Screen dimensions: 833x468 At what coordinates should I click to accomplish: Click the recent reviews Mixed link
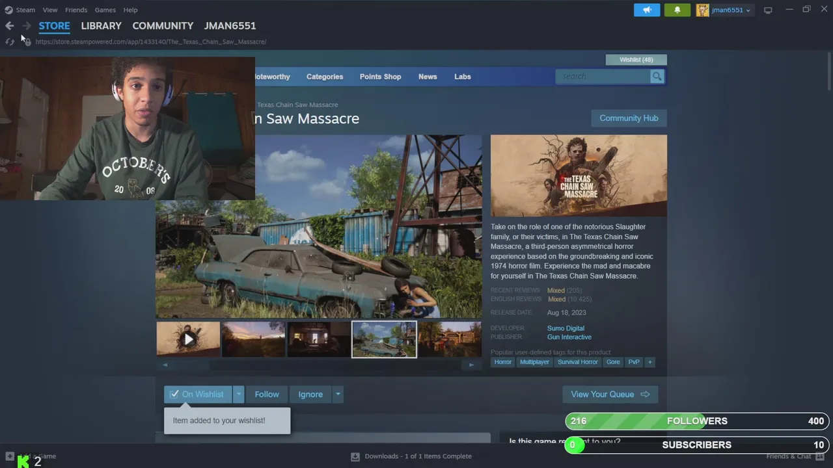[x=556, y=291]
